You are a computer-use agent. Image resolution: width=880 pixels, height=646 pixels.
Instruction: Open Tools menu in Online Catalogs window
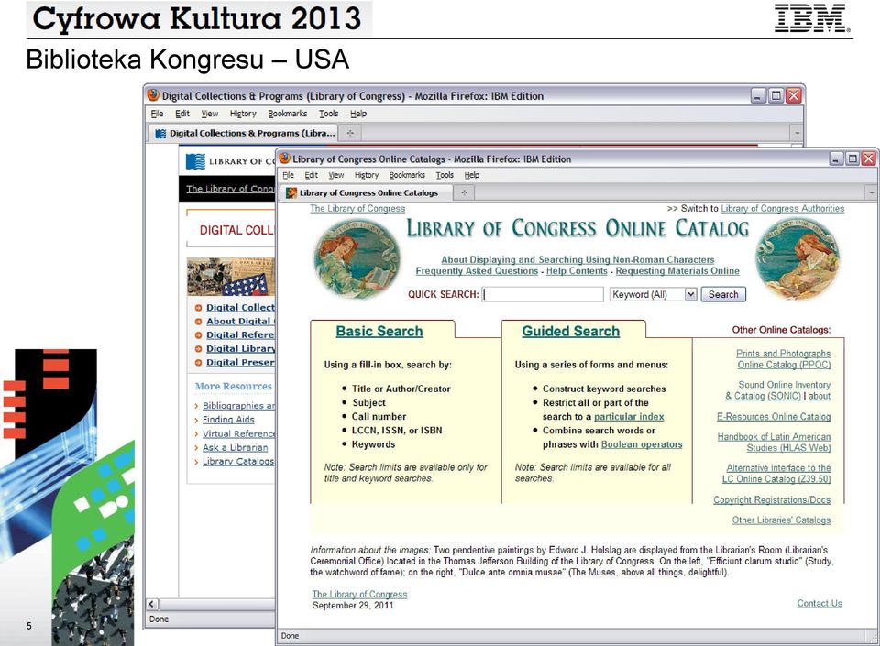click(445, 175)
